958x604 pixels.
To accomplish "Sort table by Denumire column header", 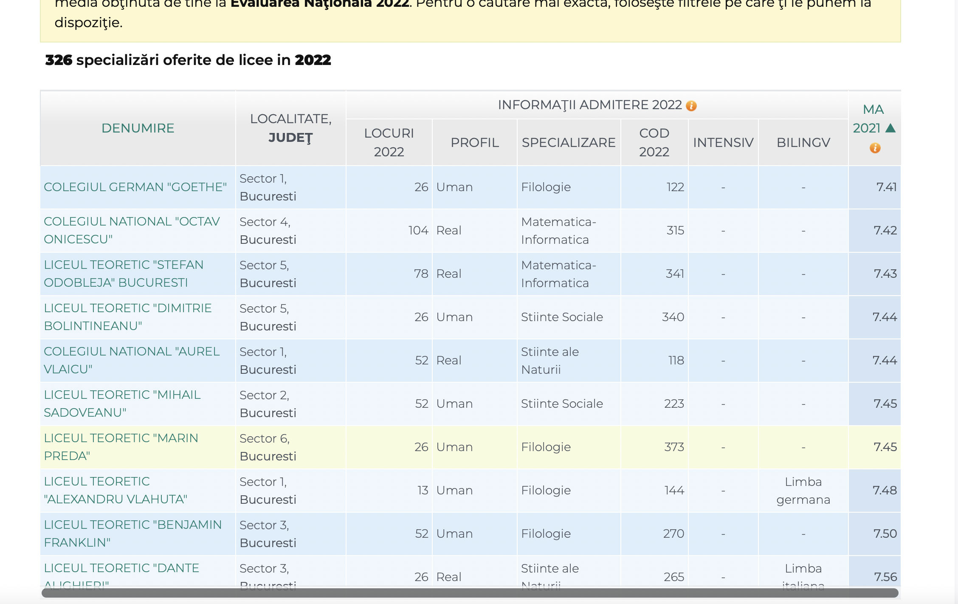I will 138,128.
